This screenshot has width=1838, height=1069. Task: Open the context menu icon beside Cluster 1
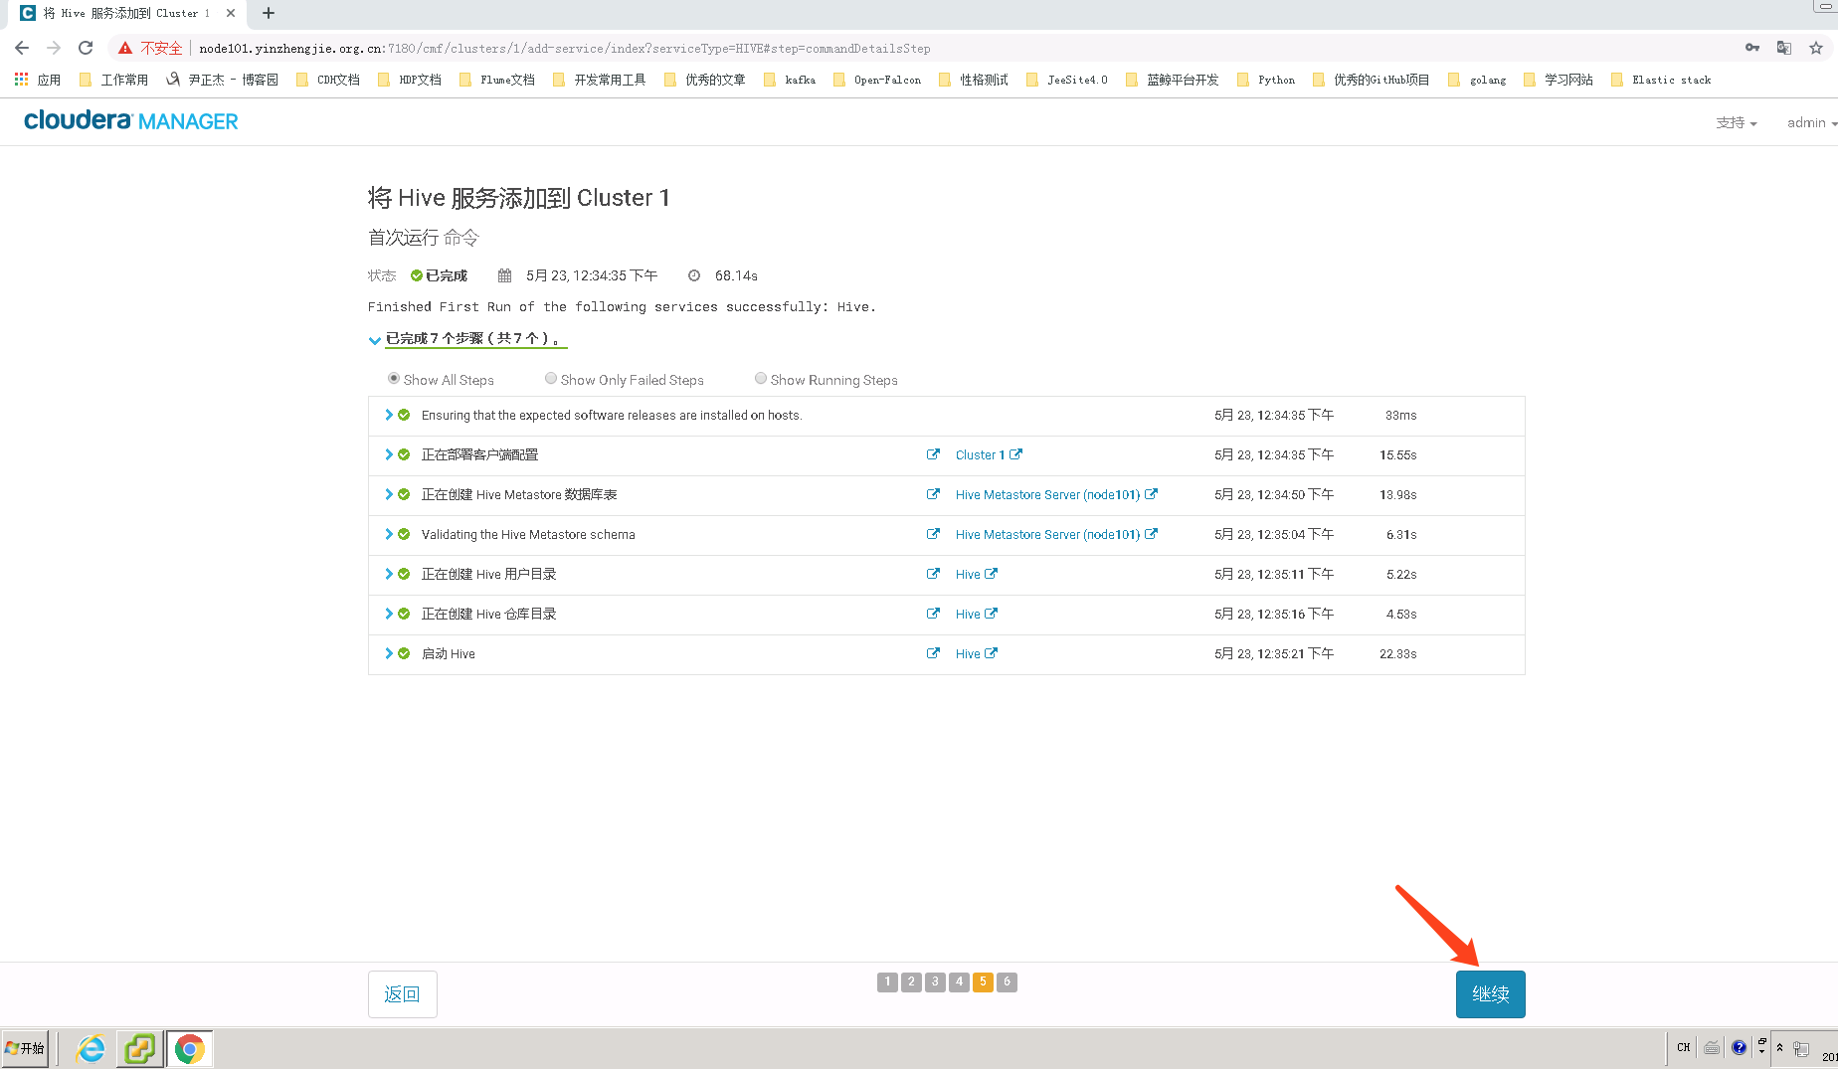(933, 454)
